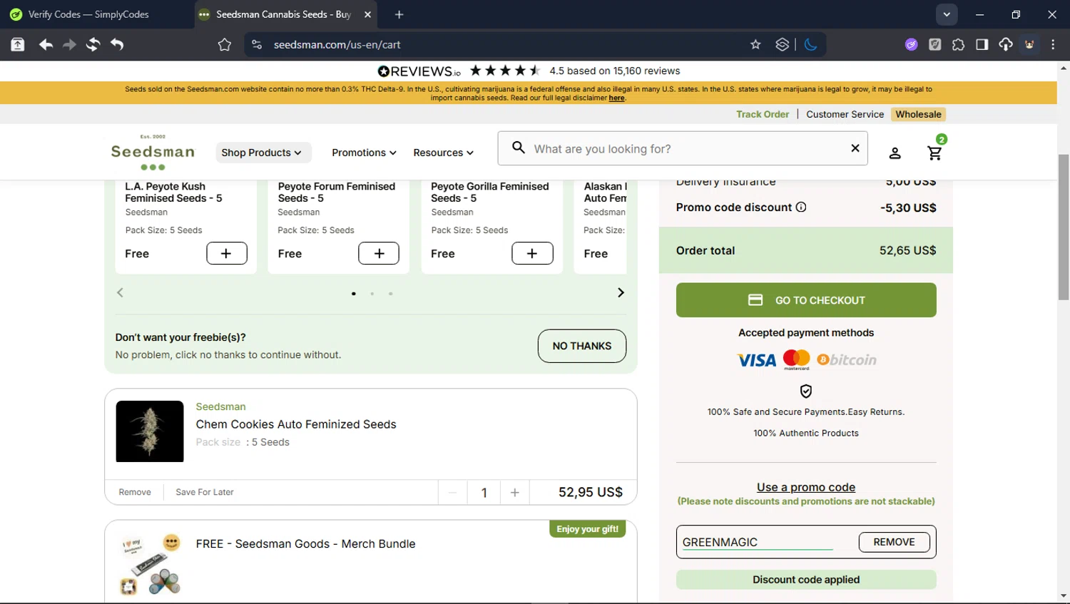Increase Chem Cookies quantity with plus
The height and width of the screenshot is (604, 1070).
(514, 492)
